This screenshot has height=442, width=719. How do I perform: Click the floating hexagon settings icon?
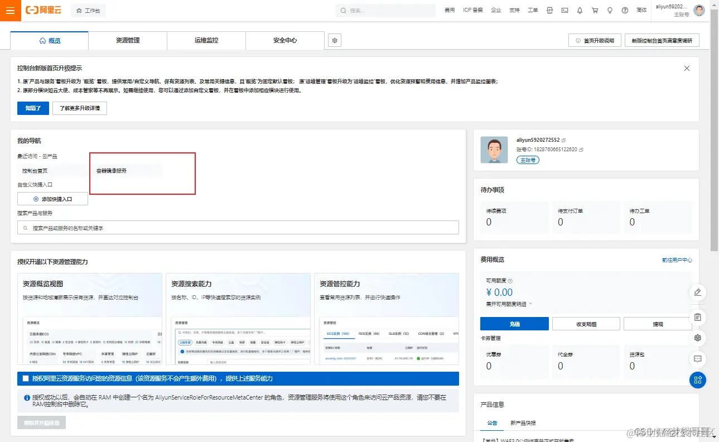697,338
